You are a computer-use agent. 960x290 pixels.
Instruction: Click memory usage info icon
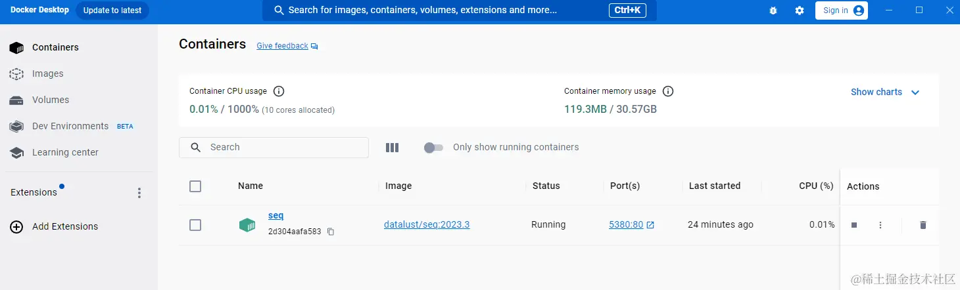[x=668, y=91]
